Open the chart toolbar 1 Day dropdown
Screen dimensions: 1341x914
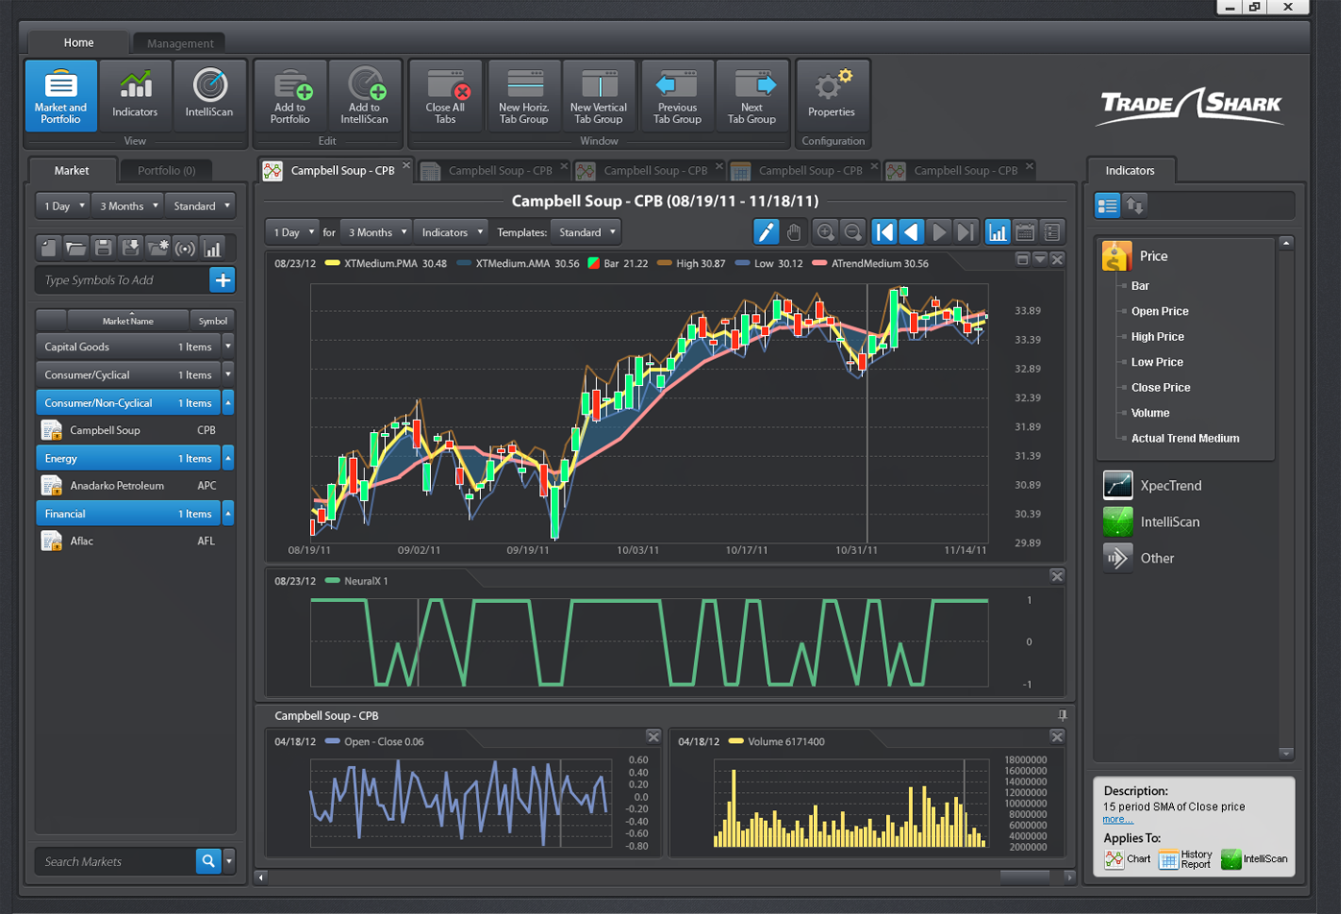293,232
